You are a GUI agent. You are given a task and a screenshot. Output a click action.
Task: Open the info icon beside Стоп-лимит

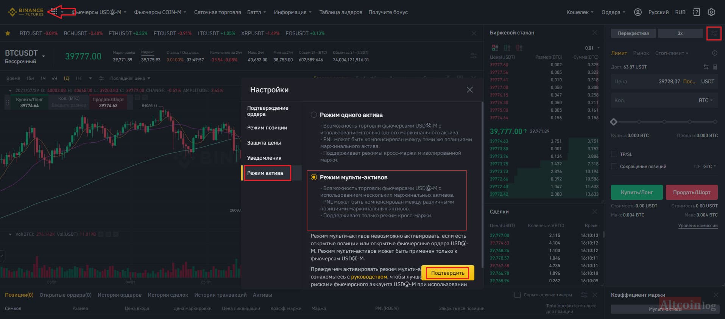point(715,53)
